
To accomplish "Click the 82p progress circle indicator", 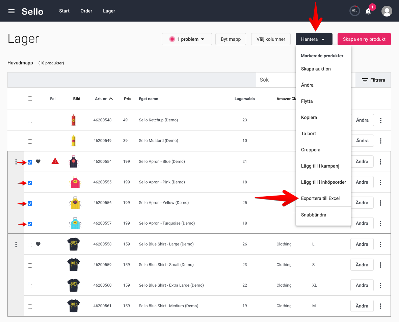I will [x=354, y=11].
